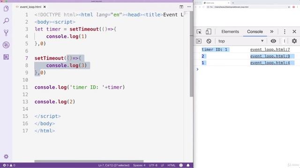Switch to the Elements tab
This screenshot has height=168, width=300.
(x=230, y=32)
